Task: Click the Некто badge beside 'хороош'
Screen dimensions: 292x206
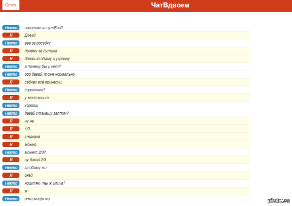Action: 11,105
